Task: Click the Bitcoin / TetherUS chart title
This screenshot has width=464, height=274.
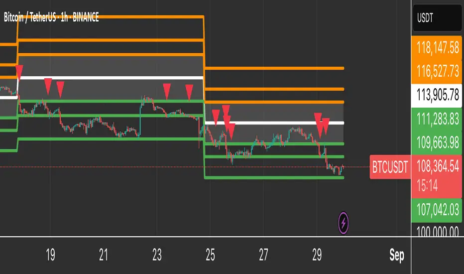Action: coord(51,17)
